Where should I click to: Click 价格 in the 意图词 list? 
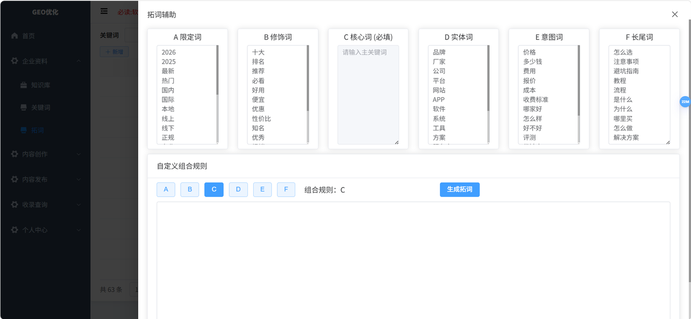point(530,52)
